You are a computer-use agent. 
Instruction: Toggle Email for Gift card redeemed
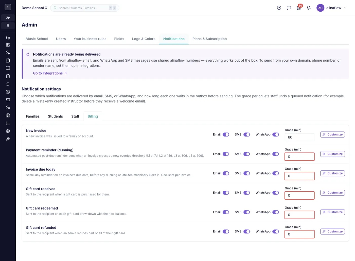pyautogui.click(x=226, y=212)
